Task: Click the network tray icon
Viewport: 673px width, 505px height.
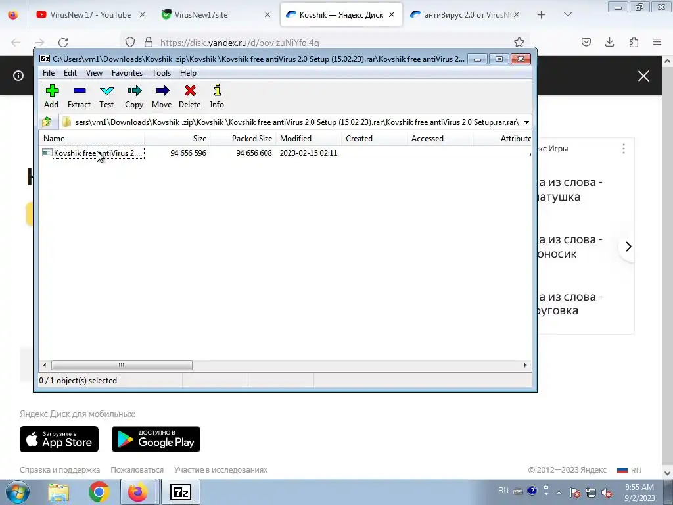Action: pos(591,493)
